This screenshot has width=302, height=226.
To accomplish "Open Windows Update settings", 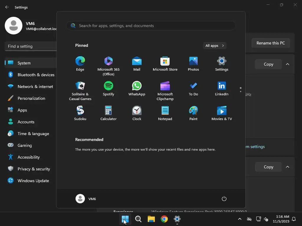I will pyautogui.click(x=31, y=181).
